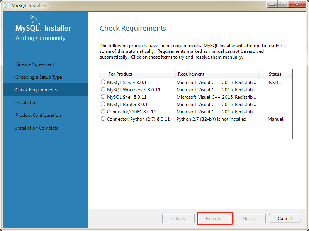Click the MySQL Installer title bar icon
The height and width of the screenshot is (231, 309).
pyautogui.click(x=5, y=5)
